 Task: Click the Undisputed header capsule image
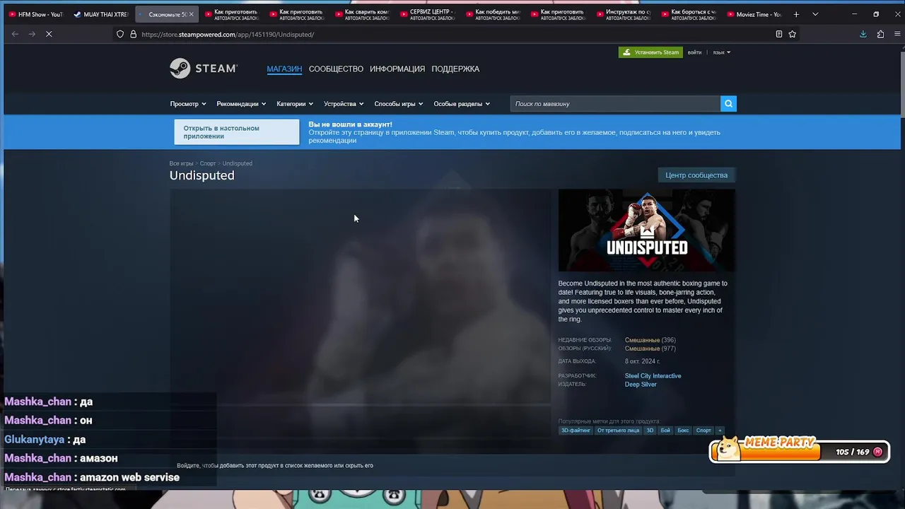[x=647, y=230]
